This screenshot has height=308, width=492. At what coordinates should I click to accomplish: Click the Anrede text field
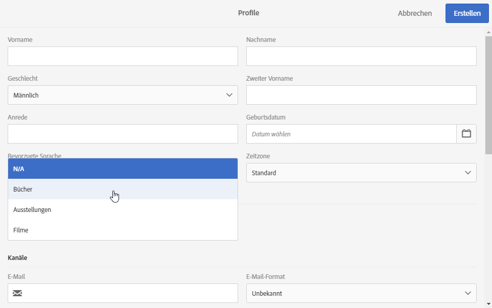tap(123, 134)
